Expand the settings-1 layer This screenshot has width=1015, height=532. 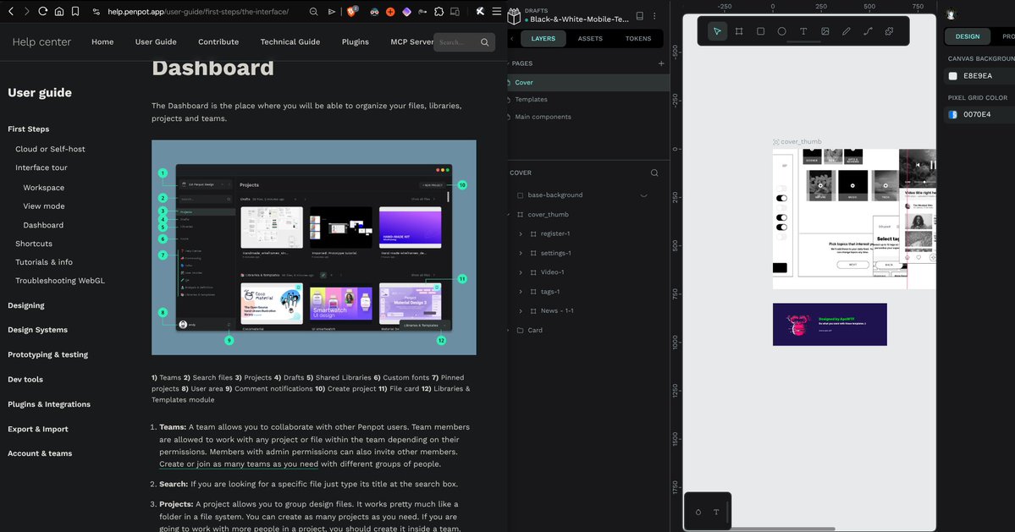(x=521, y=254)
